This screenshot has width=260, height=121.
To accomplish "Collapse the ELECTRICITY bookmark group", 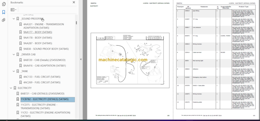I will tap(11, 88).
